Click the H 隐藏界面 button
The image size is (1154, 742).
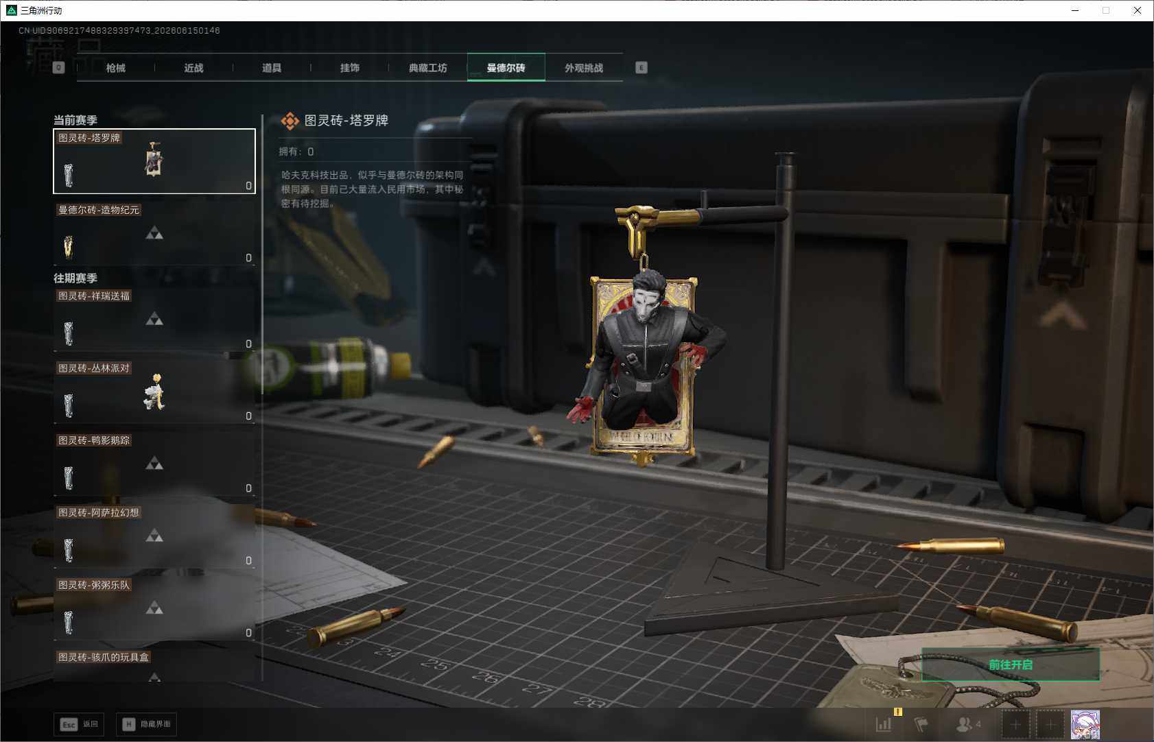tap(146, 724)
